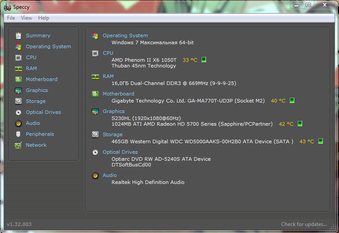Click version number v1.32.803 in status bar
Screen dimensions: 339x233
point(19,224)
